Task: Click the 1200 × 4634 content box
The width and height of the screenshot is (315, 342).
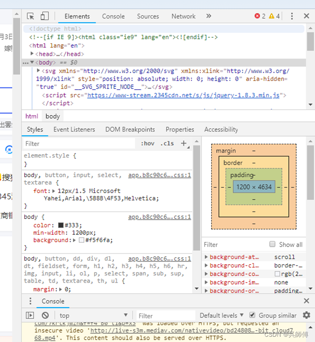Action: coord(254,187)
